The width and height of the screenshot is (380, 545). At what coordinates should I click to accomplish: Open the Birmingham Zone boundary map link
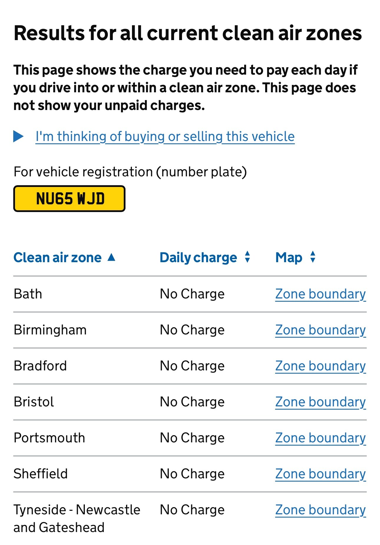coord(320,330)
